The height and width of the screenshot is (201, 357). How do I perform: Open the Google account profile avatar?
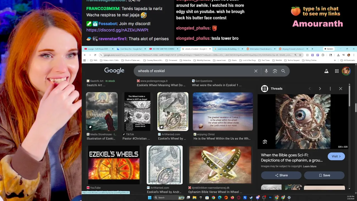pyautogui.click(x=346, y=71)
